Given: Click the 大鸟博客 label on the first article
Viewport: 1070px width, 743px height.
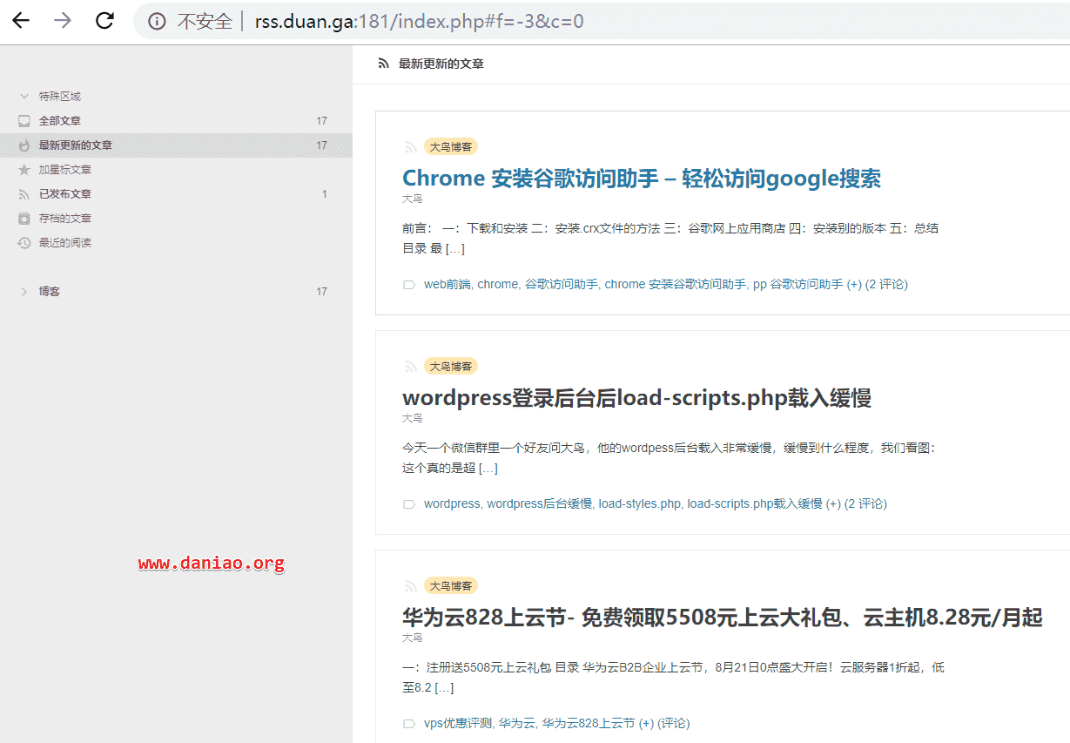Looking at the screenshot, I should click(x=451, y=147).
